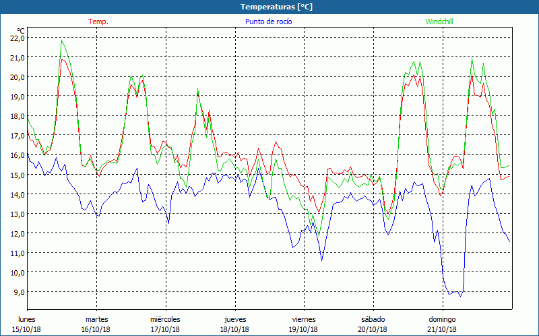
Task: Click the 19,0 y-axis value
Action: coord(18,96)
